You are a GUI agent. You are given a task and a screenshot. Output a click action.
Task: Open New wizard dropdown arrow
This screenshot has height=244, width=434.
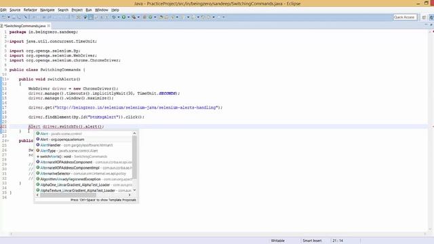pyautogui.click(x=9, y=17)
